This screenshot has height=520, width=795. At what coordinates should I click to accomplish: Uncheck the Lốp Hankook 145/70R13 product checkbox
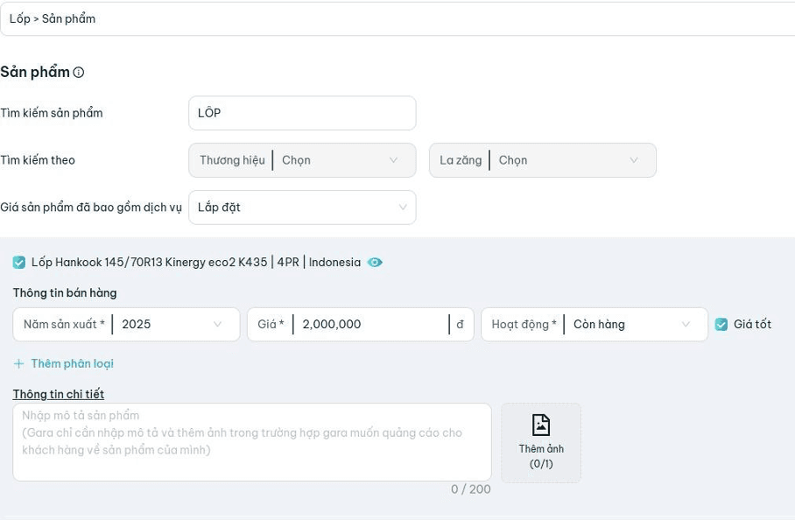click(x=18, y=263)
